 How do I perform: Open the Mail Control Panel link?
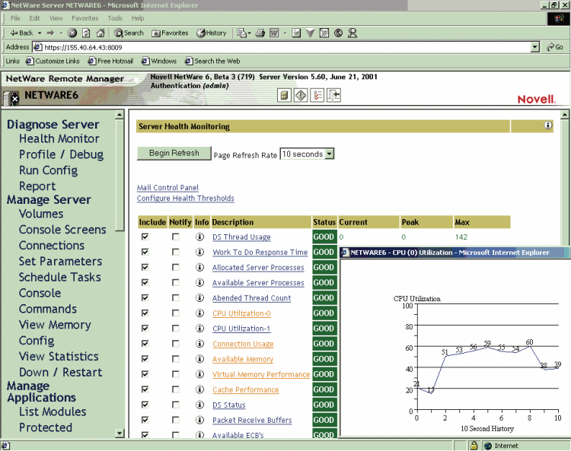point(168,188)
